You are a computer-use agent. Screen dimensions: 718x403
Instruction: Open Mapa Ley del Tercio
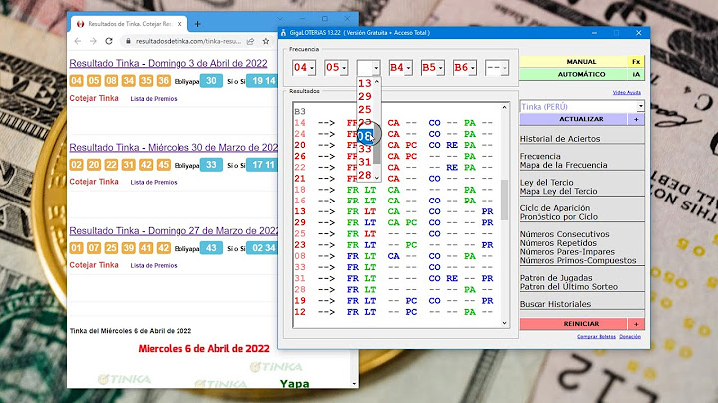pyautogui.click(x=558, y=191)
